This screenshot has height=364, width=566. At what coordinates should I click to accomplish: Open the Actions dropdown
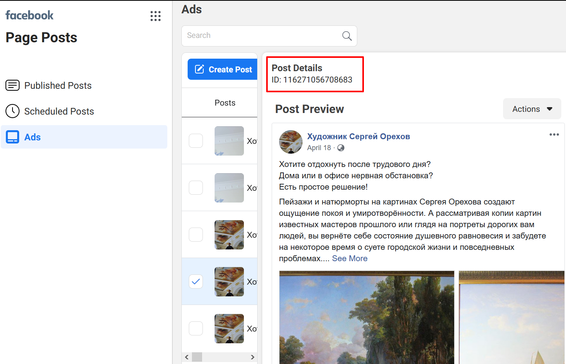532,109
